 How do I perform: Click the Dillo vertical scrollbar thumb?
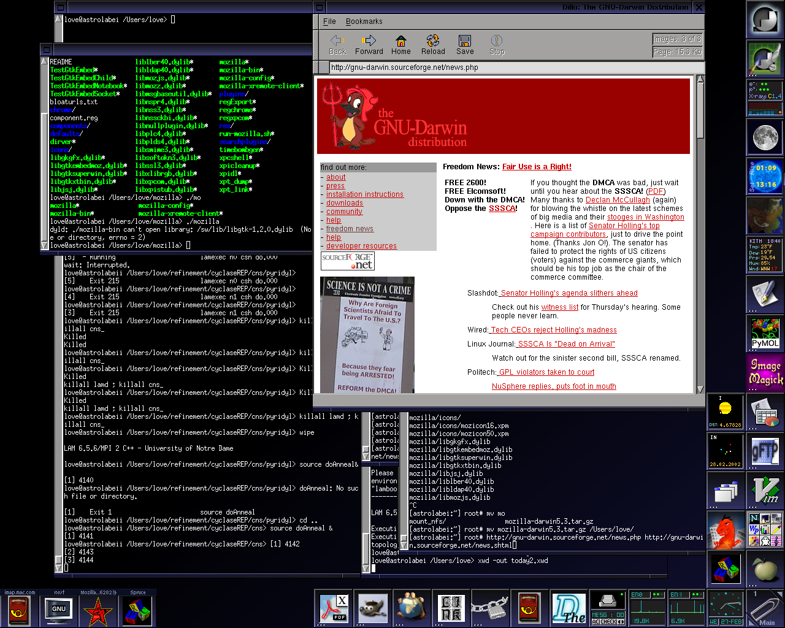click(x=700, y=110)
